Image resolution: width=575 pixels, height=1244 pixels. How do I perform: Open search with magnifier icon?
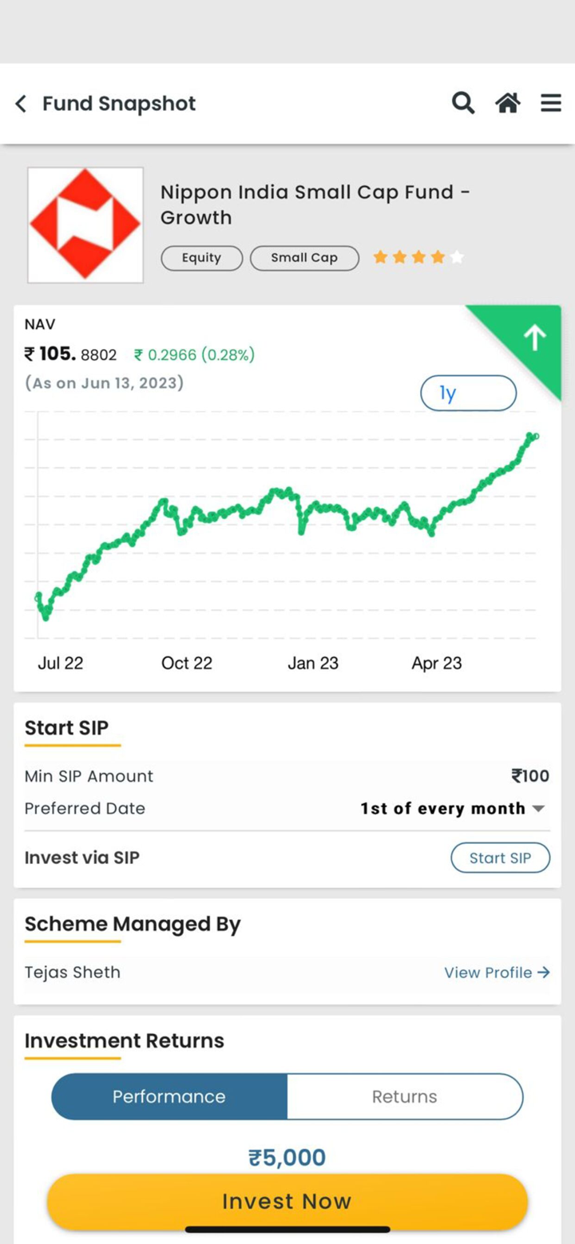pyautogui.click(x=463, y=103)
